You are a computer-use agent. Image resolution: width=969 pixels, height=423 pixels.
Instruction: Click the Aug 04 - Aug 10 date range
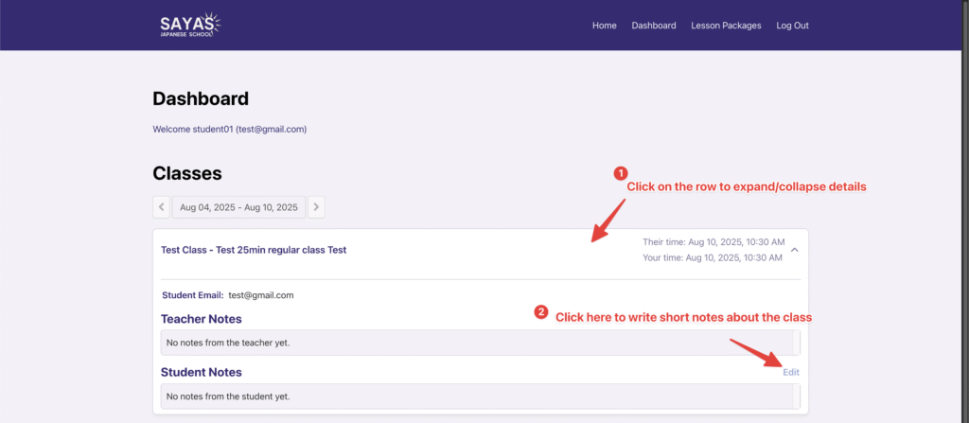pyautogui.click(x=238, y=206)
